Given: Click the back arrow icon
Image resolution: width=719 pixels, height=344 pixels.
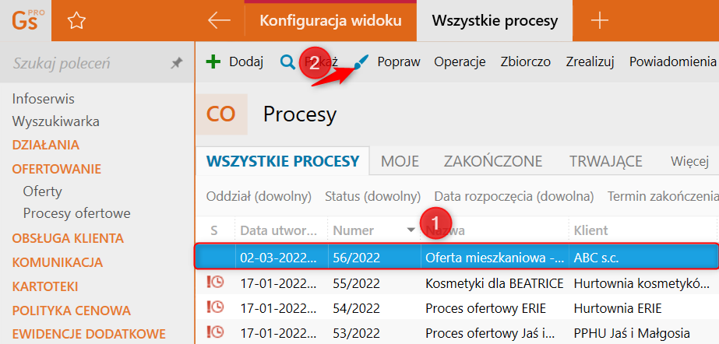Looking at the screenshot, I should click(x=219, y=21).
